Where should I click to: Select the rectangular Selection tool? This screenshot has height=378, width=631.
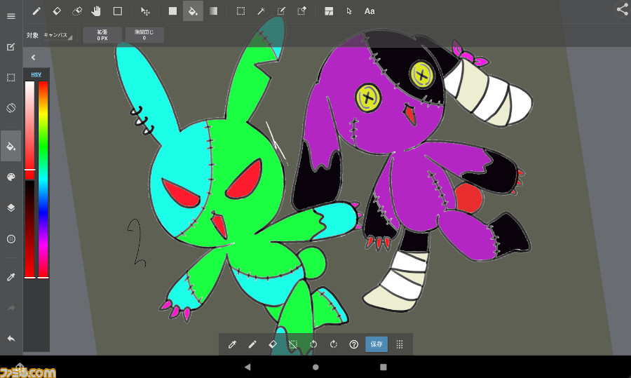(240, 11)
